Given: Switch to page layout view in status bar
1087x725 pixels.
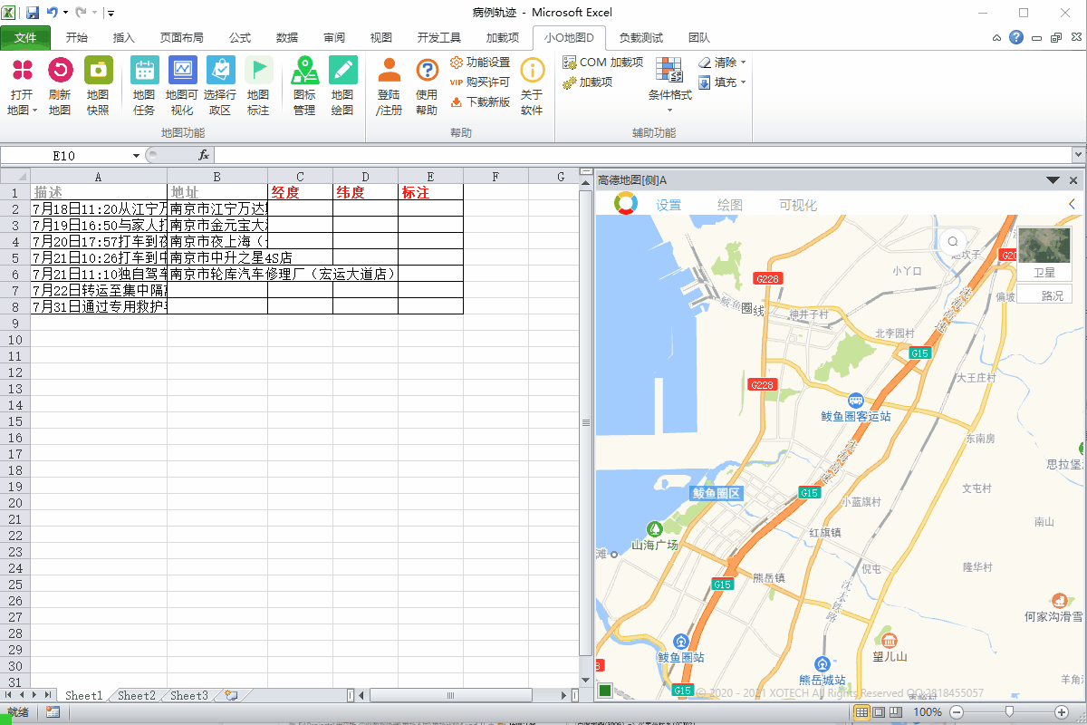Looking at the screenshot, I should pyautogui.click(x=880, y=712).
